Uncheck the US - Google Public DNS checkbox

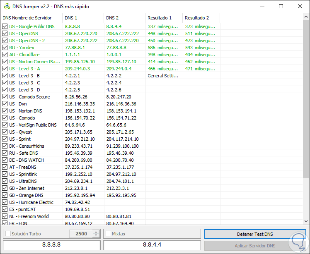[x=5, y=26]
